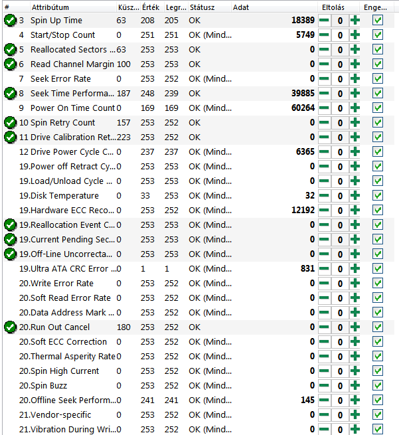Click the Enge... column header
The image size is (399, 435).
click(x=377, y=7)
